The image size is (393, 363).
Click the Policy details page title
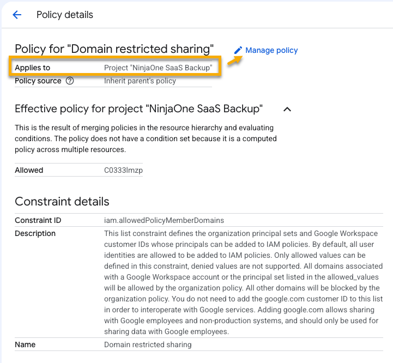[65, 15]
